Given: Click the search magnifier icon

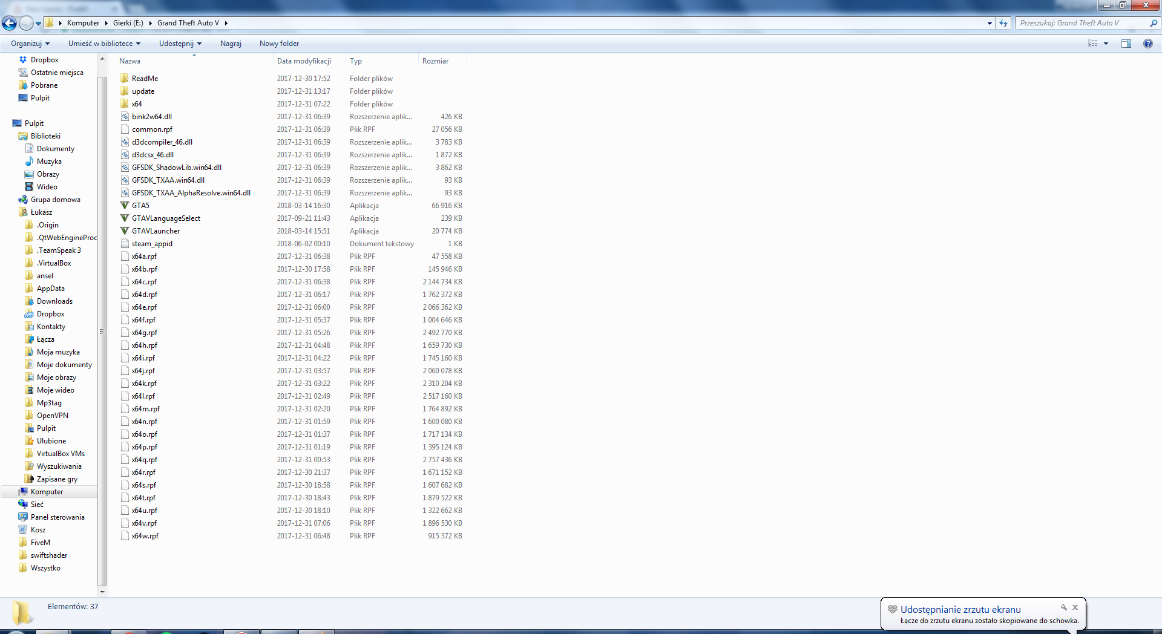Looking at the screenshot, I should point(1153,23).
